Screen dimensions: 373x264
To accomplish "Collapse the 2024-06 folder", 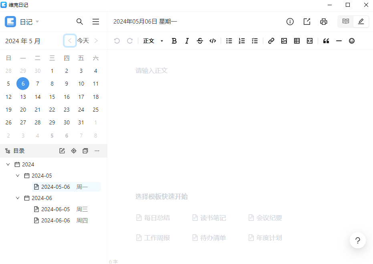I will 18,198.
